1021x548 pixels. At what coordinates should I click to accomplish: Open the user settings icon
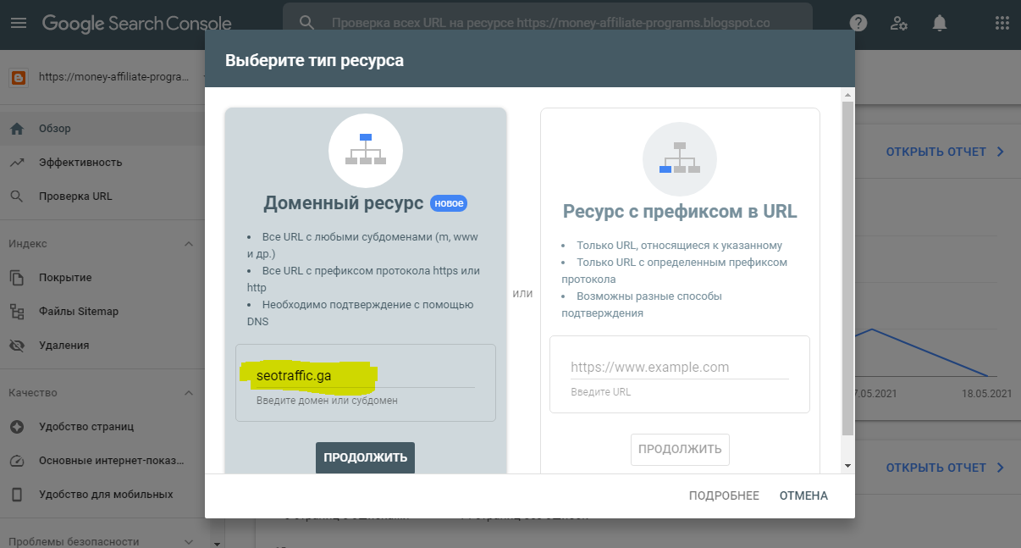click(899, 24)
